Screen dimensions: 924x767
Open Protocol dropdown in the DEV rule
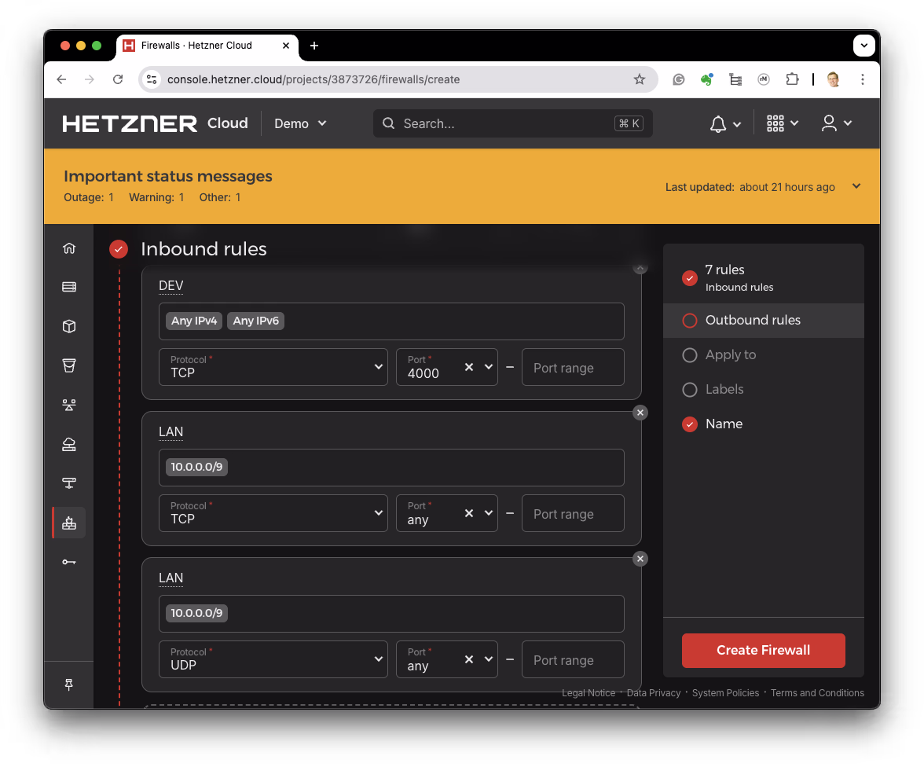(273, 367)
